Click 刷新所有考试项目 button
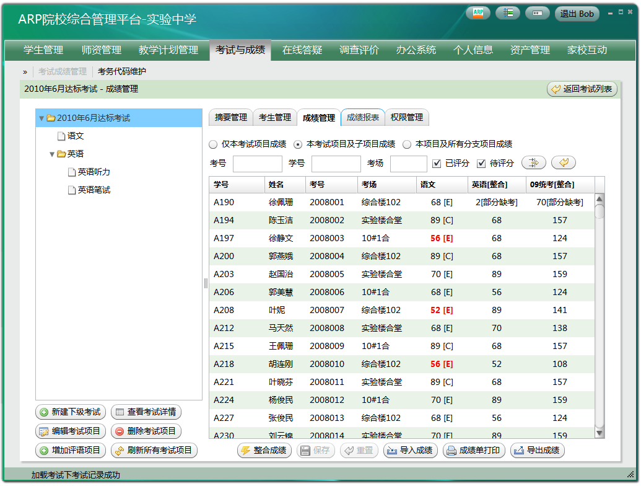This screenshot has width=641, height=486. point(154,451)
